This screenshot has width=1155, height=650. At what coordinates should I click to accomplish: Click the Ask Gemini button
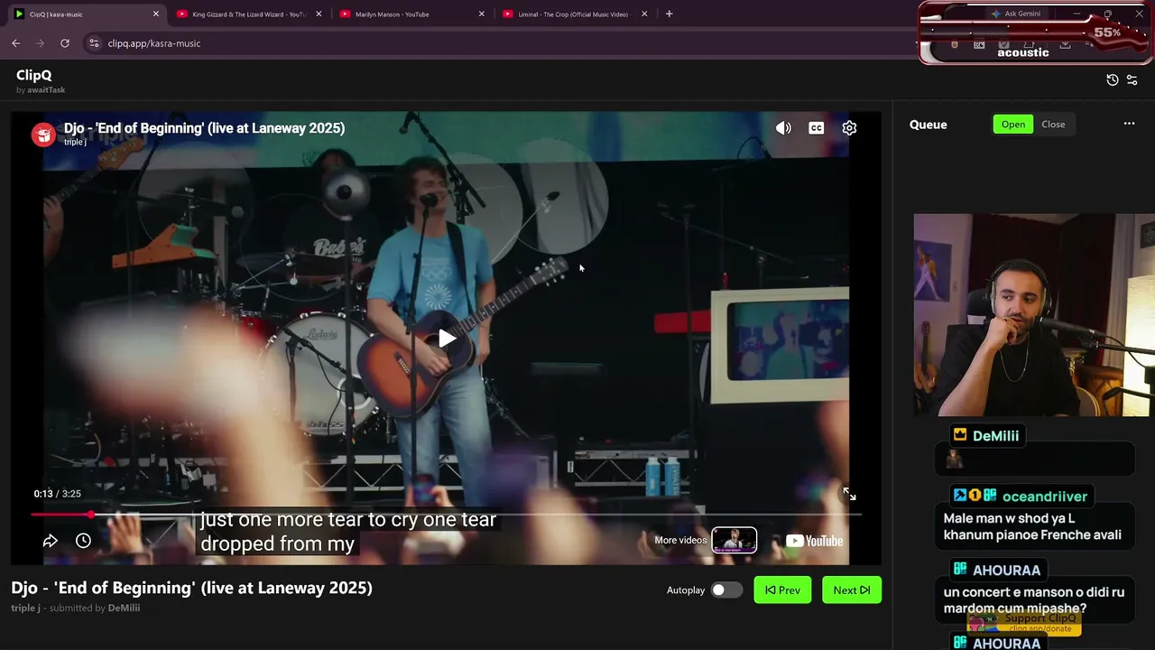coord(1015,14)
